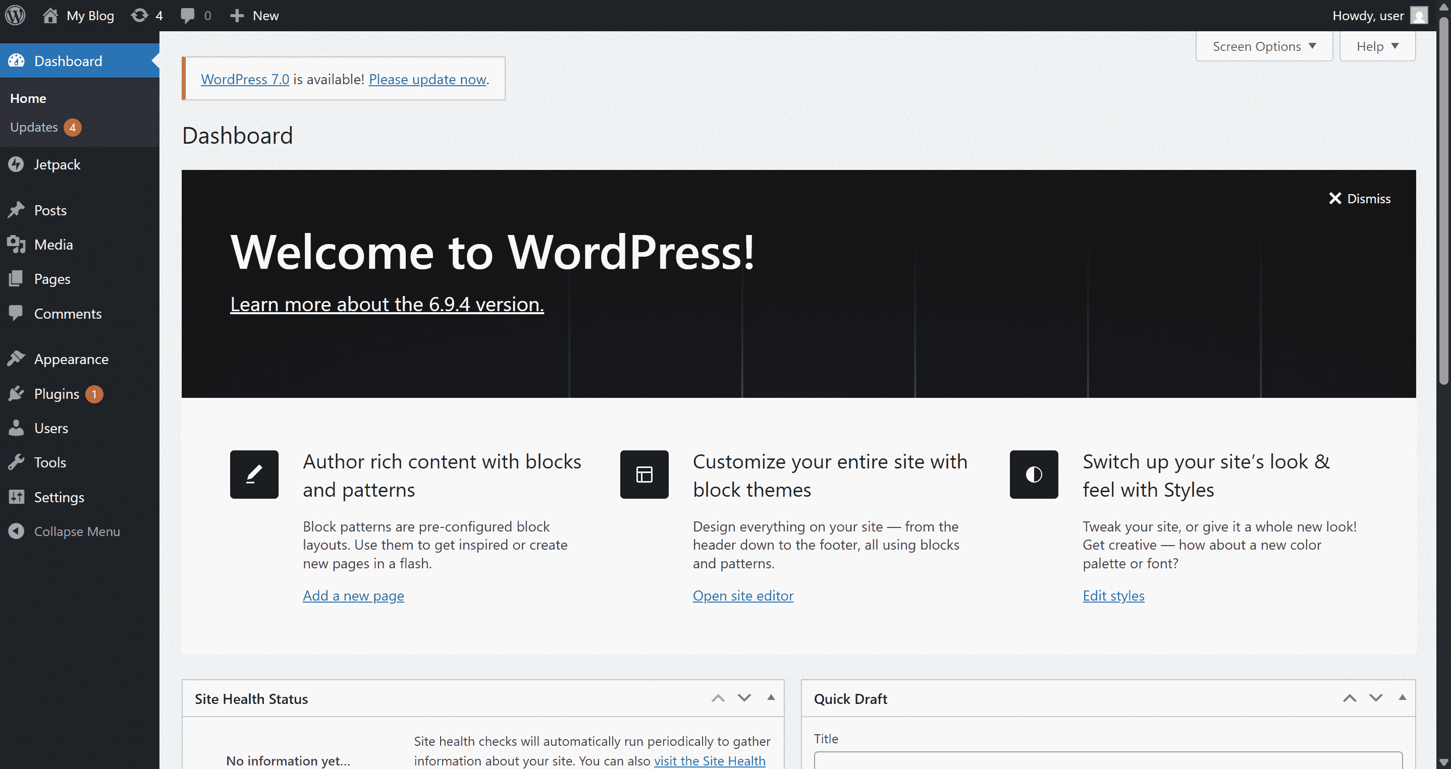Open the WordPress logo menu
Screen dimensions: 1451x769
(15, 15)
